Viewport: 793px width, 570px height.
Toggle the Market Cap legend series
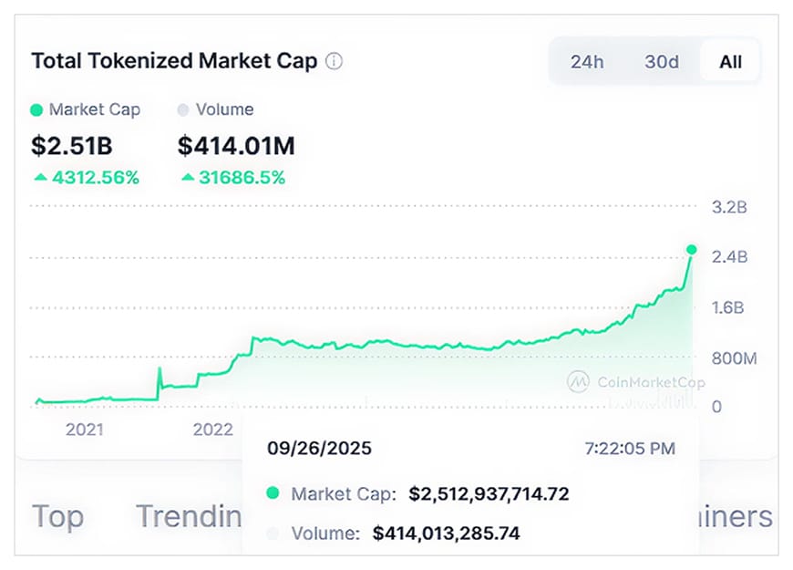click(x=85, y=109)
